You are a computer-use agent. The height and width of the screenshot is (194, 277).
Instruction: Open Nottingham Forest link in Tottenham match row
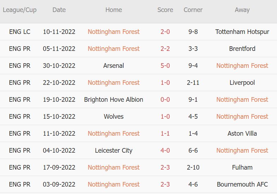[x=113, y=32]
